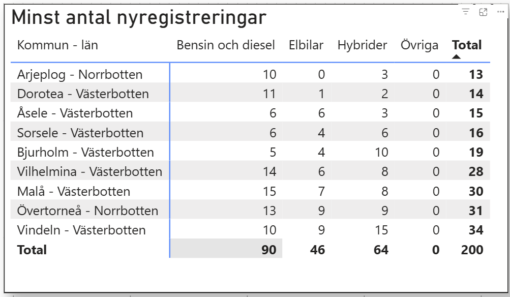This screenshot has width=510, height=297.
Task: Click the Focus mode icon
Action: click(483, 12)
